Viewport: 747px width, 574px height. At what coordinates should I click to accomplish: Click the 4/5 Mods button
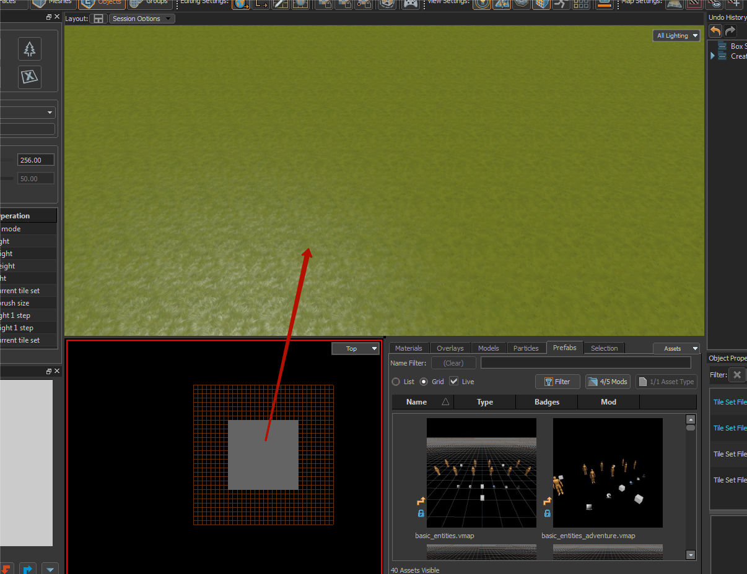coord(608,382)
